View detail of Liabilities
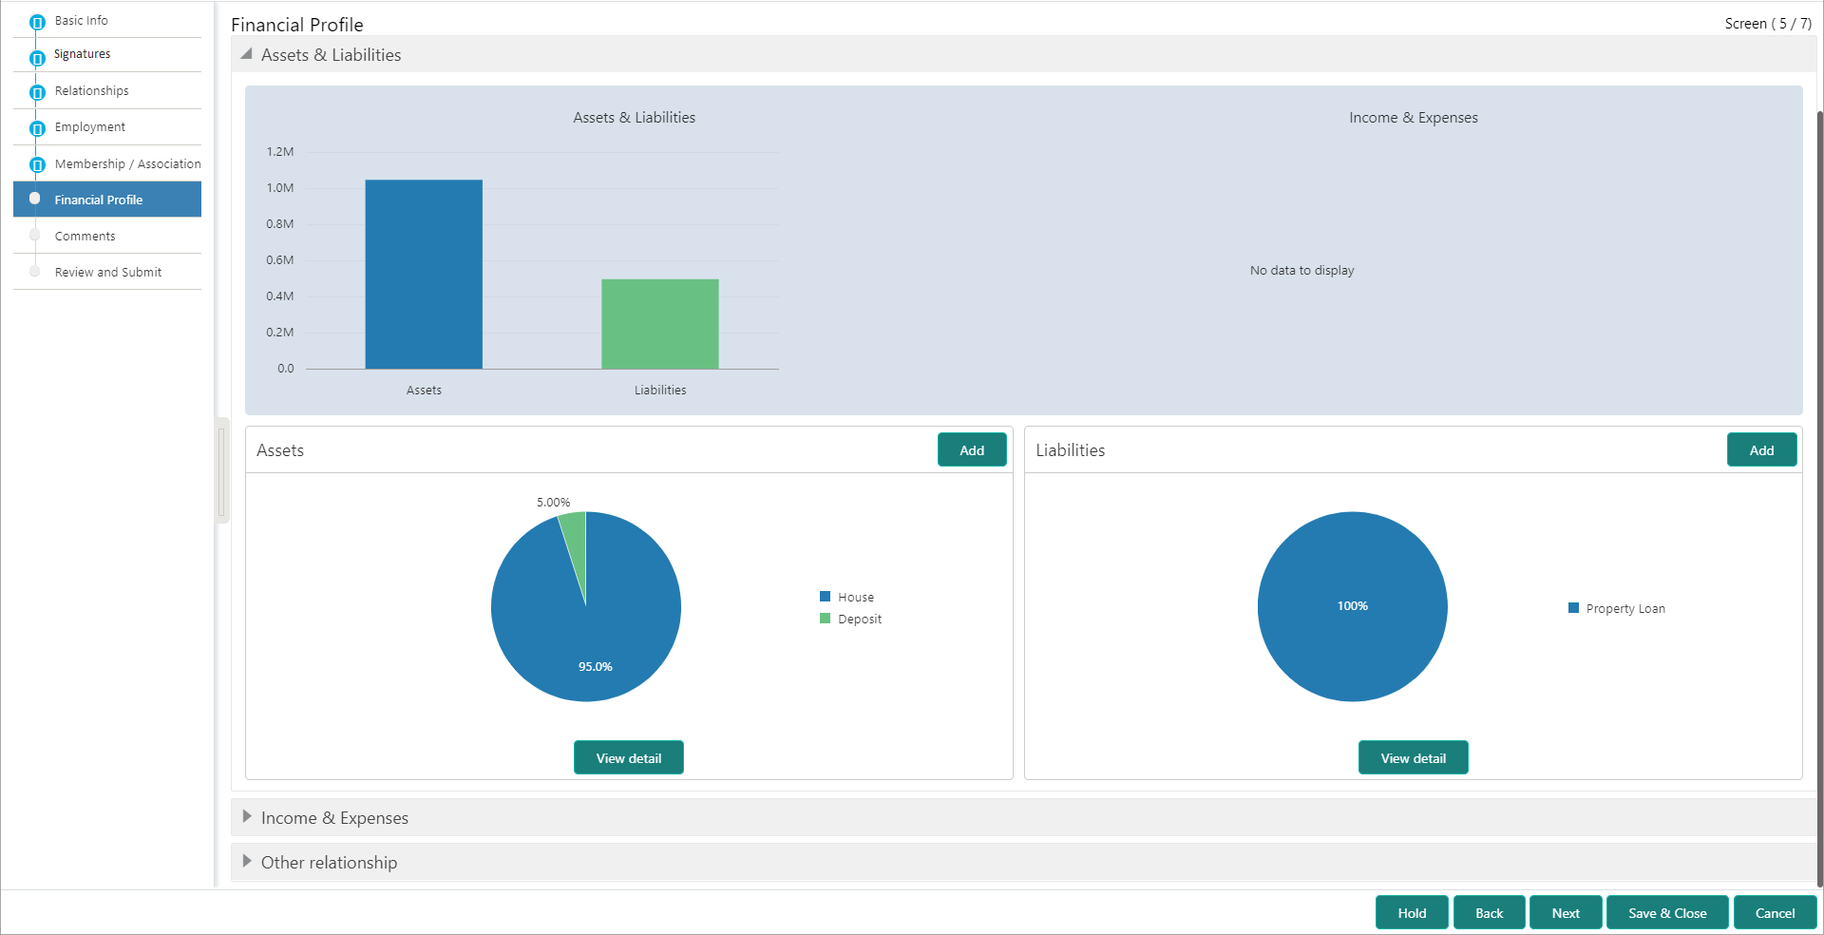Screen dimensions: 1824x935 tap(1413, 757)
